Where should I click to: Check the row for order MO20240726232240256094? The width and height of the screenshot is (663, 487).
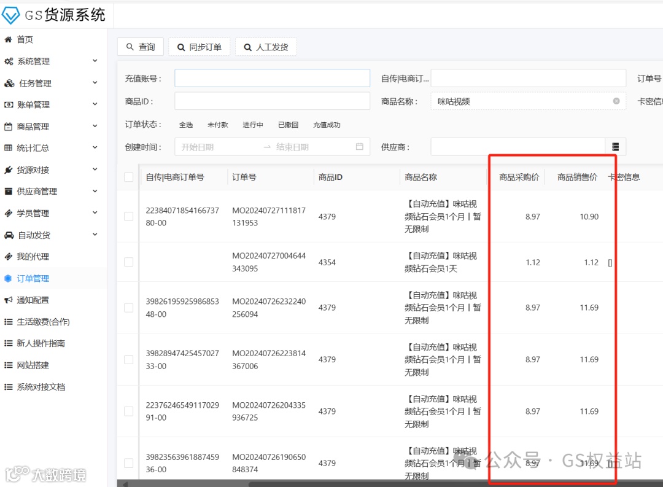[128, 308]
